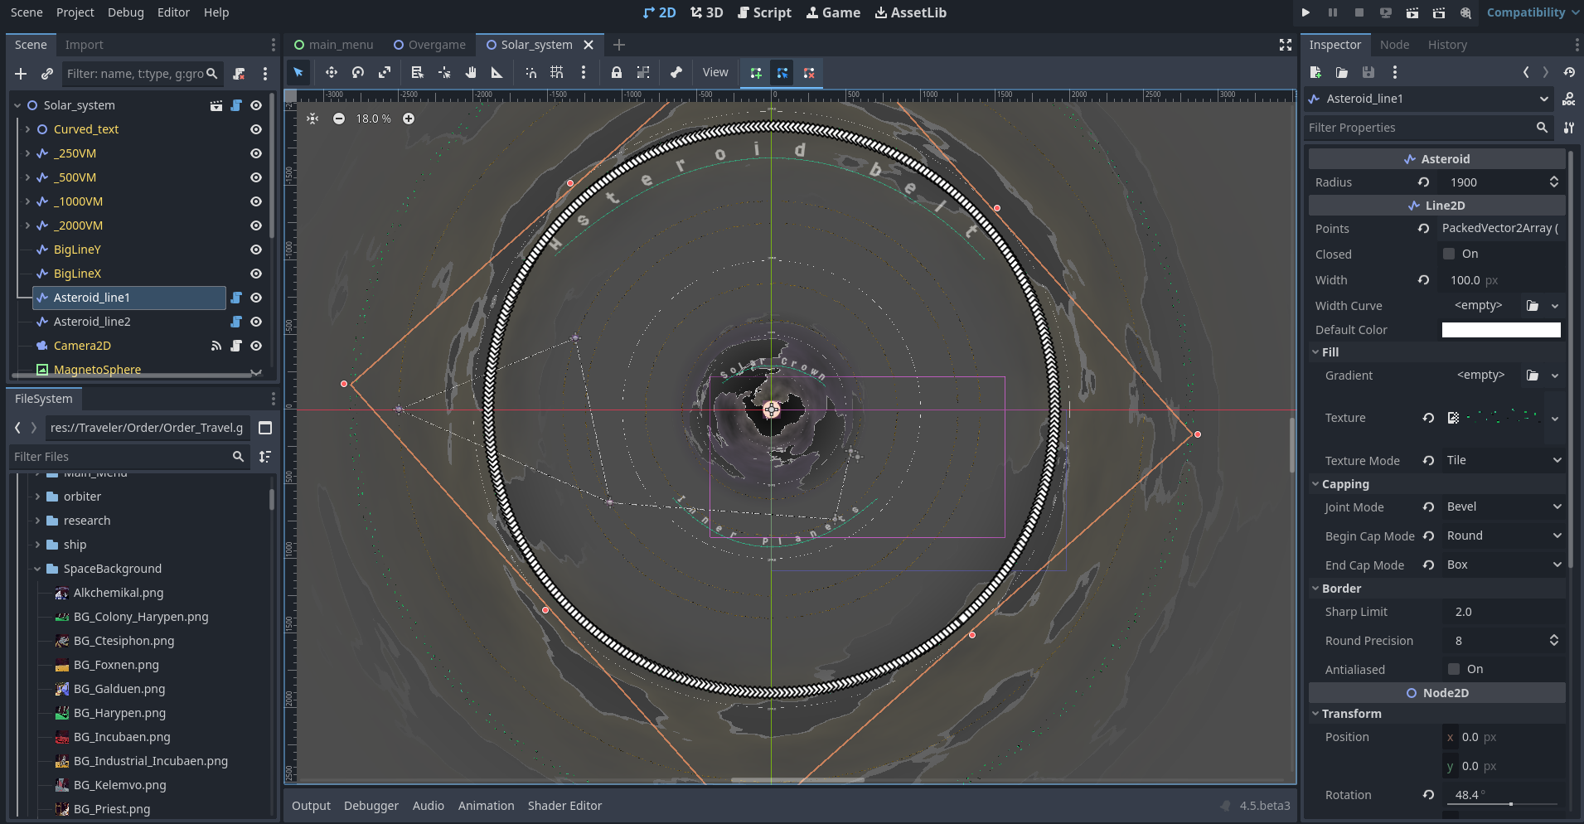Zoom in with the plus icon

pos(409,119)
